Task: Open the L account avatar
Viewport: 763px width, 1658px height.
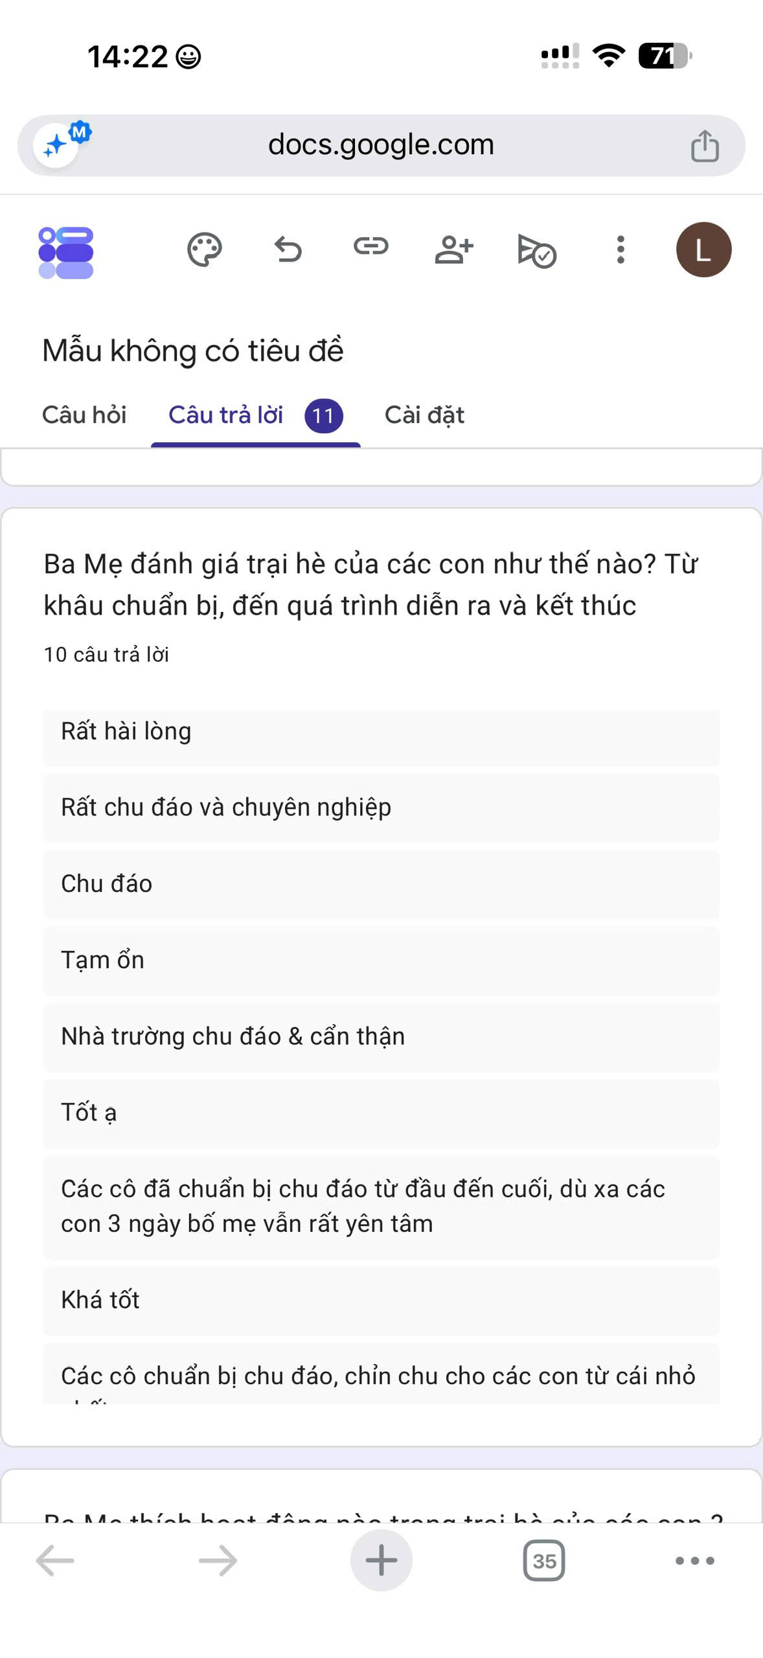Action: click(703, 249)
